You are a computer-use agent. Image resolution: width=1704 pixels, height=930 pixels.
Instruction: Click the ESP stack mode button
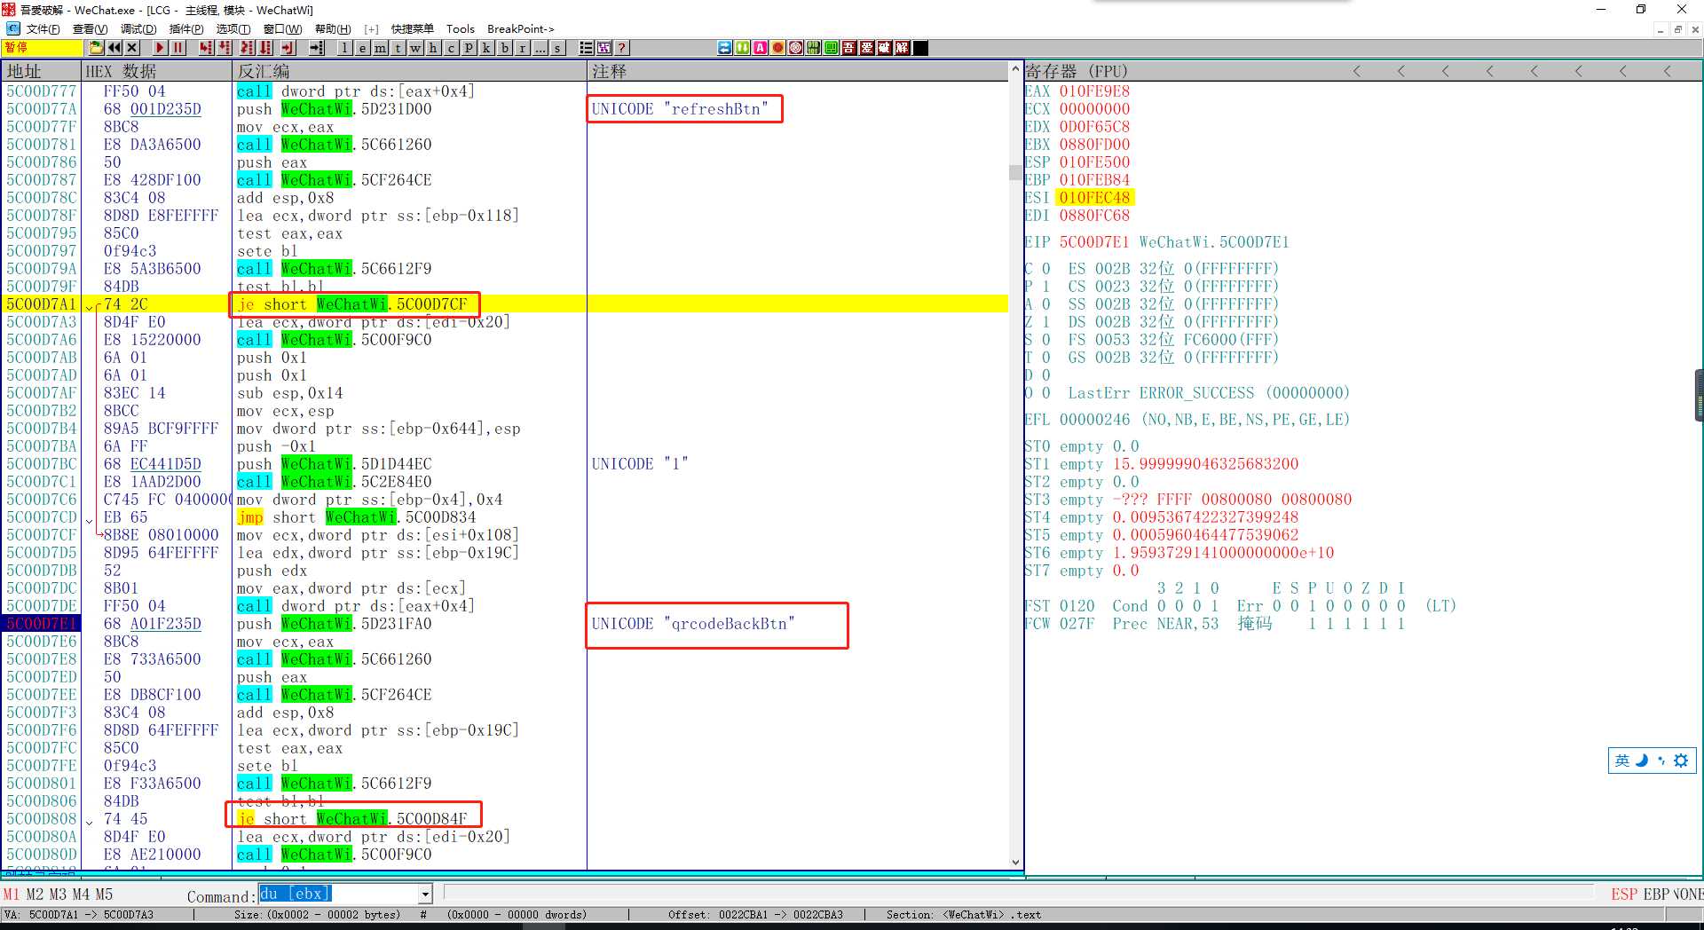(1624, 894)
